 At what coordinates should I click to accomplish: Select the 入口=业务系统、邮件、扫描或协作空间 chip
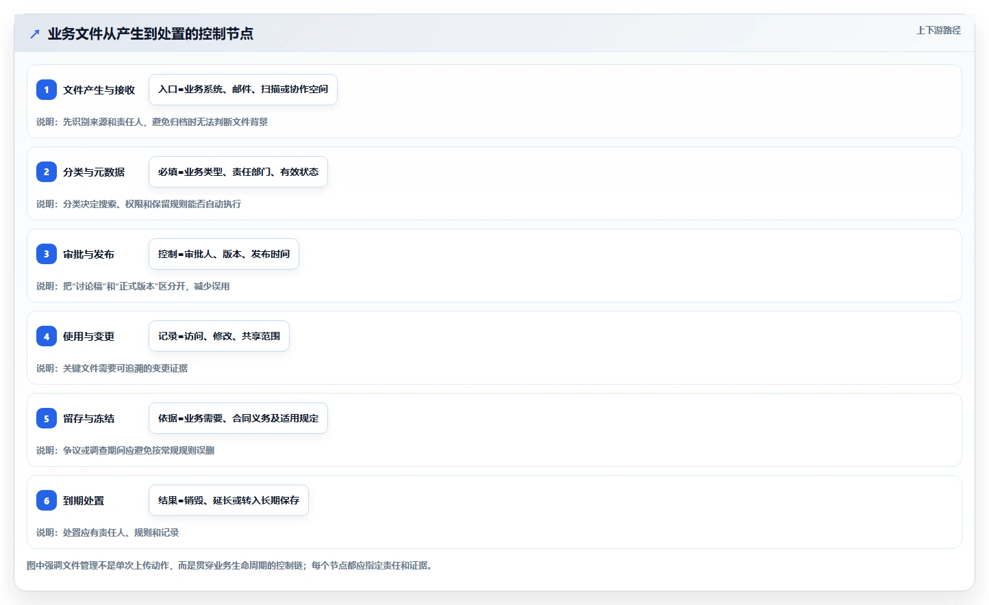[243, 90]
